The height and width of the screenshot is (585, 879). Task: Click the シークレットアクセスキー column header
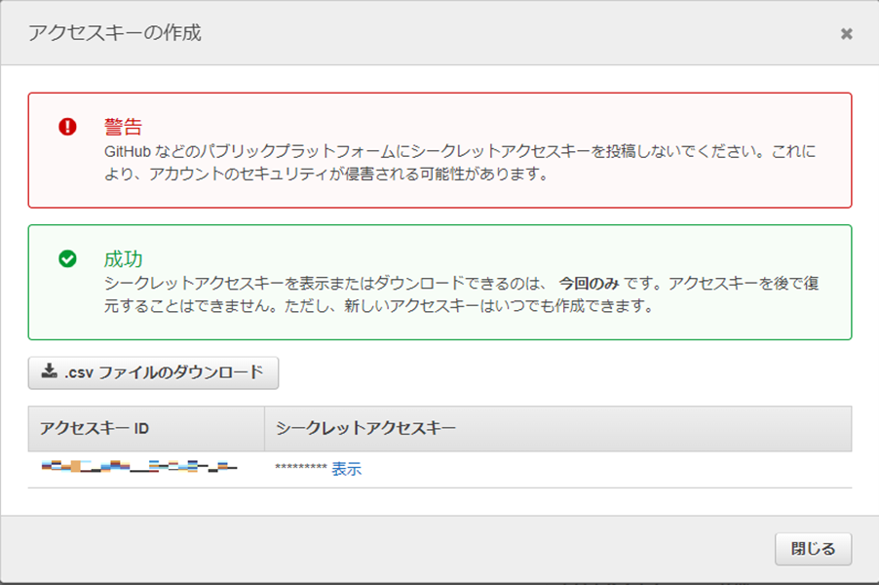366,429
